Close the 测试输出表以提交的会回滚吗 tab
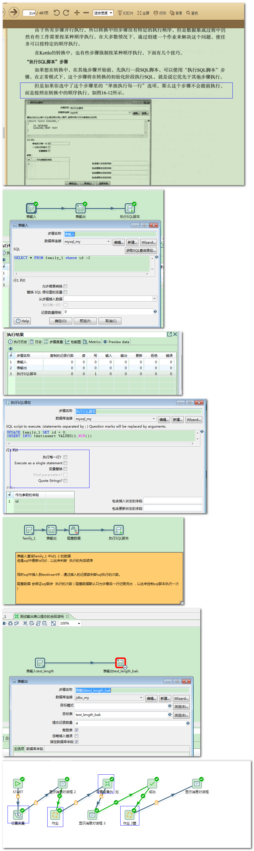The image size is (254, 851). pyautogui.click(x=67, y=616)
